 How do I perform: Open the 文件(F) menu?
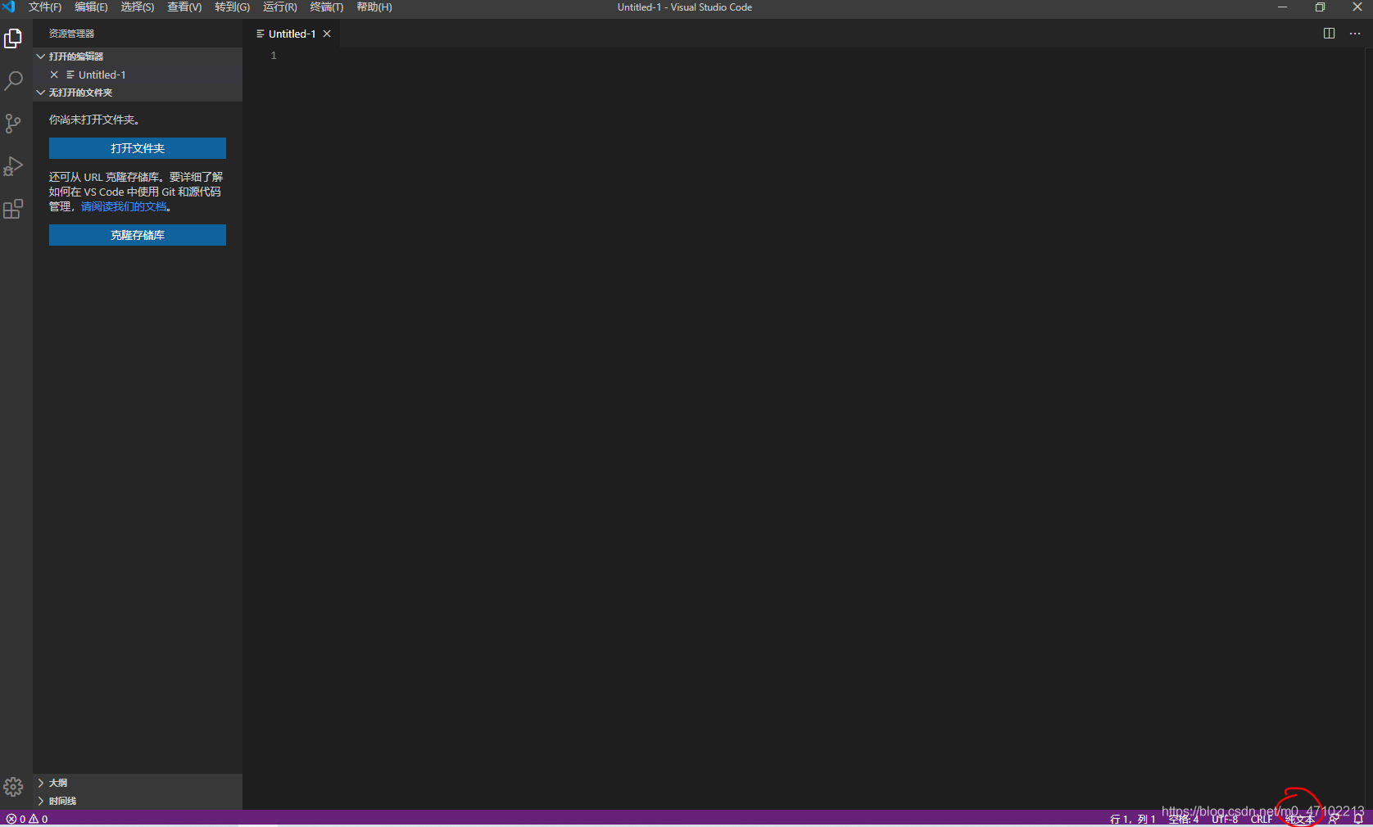[x=45, y=7]
